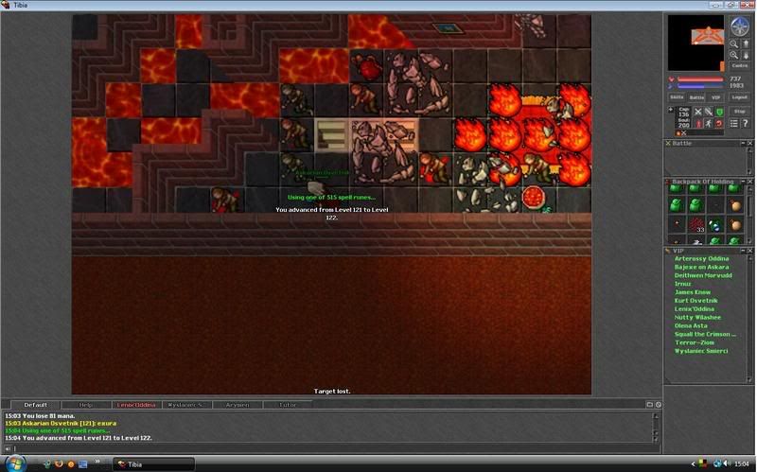
Task: Select red rune stack of 33 in backpack
Action: point(696,224)
